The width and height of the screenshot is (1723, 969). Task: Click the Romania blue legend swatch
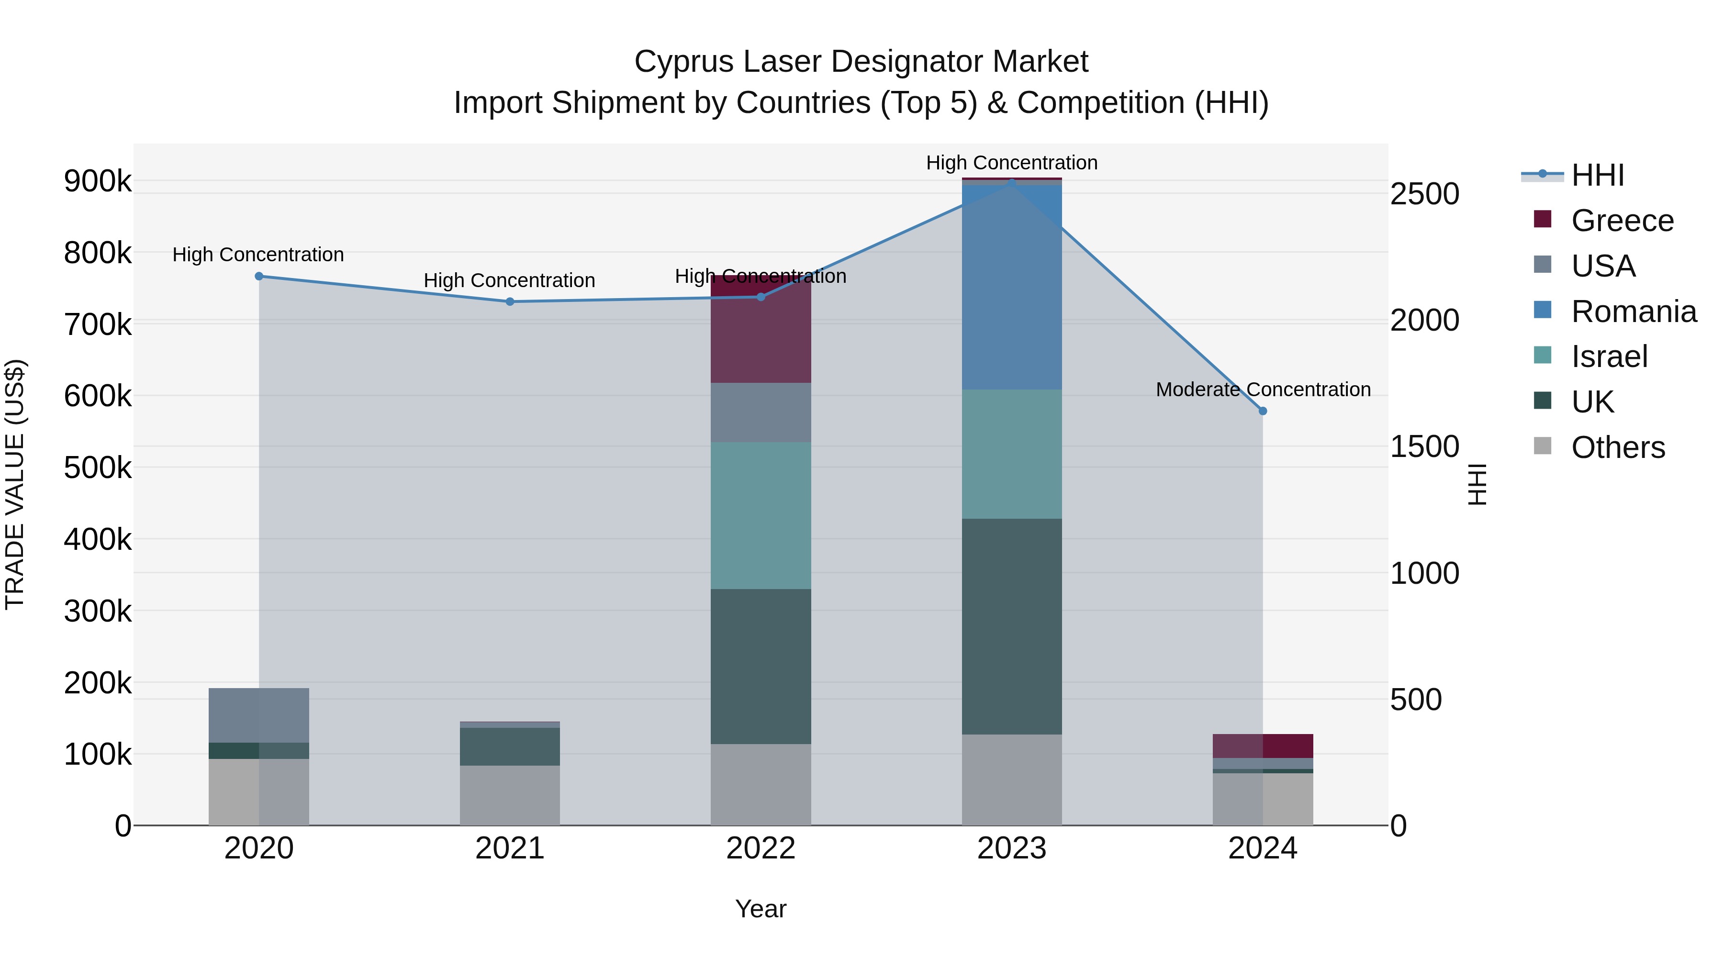(1543, 310)
